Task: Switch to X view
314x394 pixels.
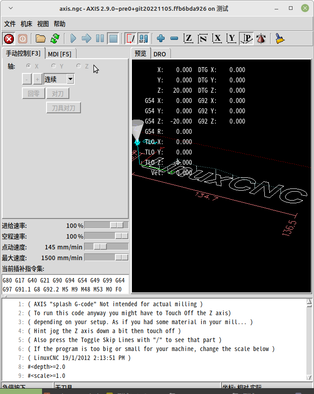Action: point(217,39)
